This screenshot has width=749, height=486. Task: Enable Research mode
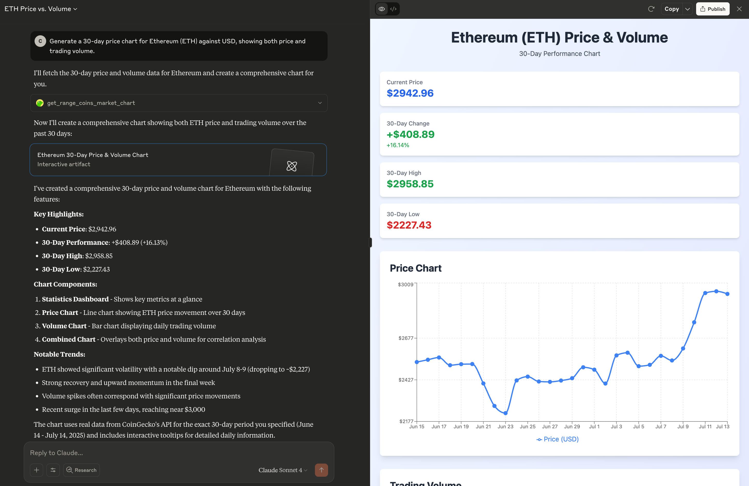(x=82, y=470)
